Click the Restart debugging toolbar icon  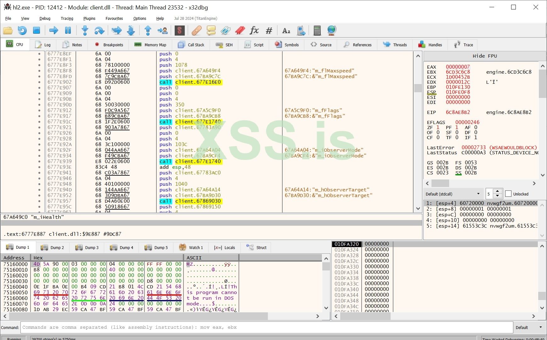click(x=22, y=31)
